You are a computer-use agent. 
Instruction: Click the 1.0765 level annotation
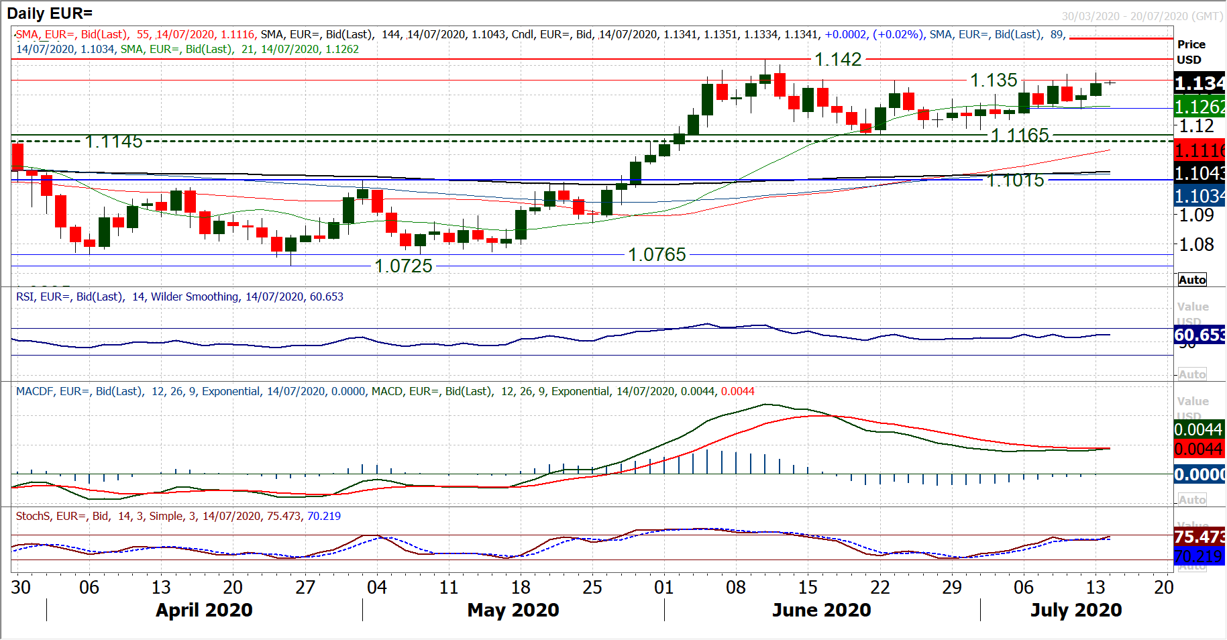656,255
